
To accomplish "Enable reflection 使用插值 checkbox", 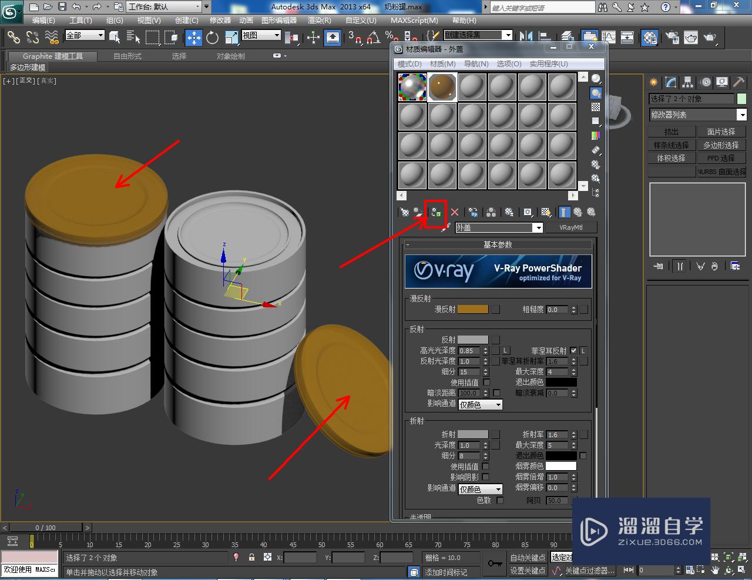I will pyautogui.click(x=486, y=382).
